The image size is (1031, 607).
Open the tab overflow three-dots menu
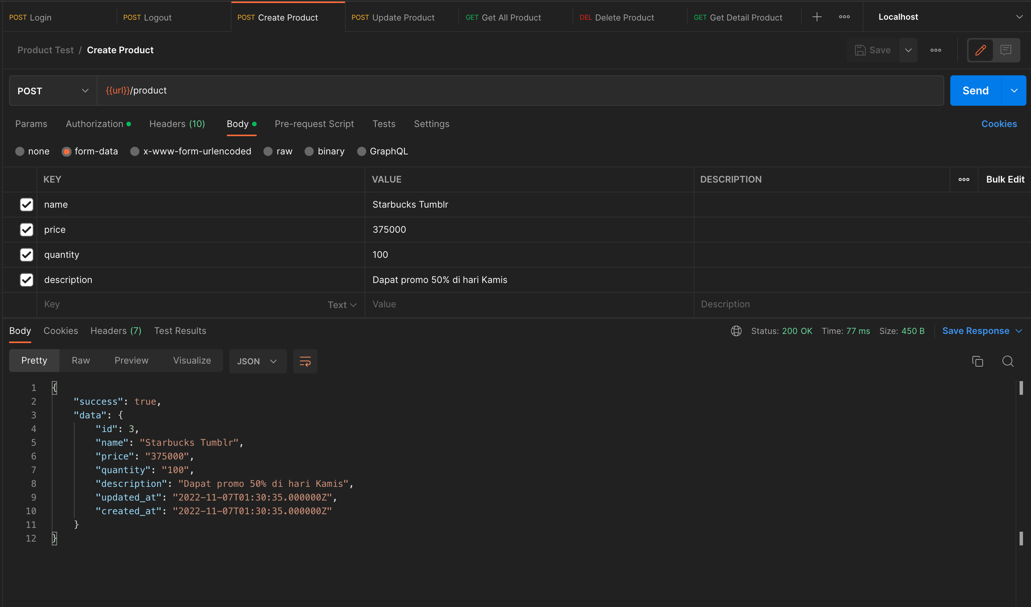[844, 17]
